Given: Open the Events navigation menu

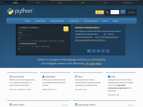Looking at the screenshot, I should 115,21.
